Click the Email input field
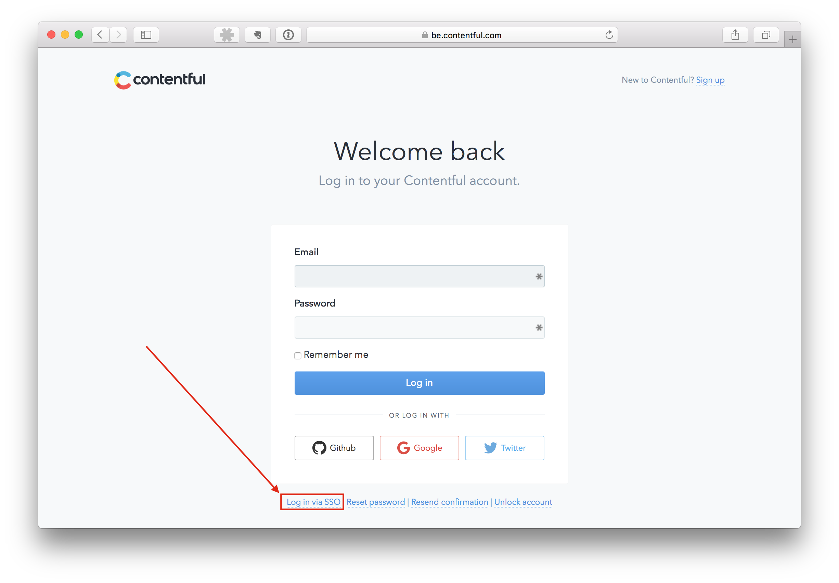Viewport: 839px width, 583px height. [x=419, y=276]
